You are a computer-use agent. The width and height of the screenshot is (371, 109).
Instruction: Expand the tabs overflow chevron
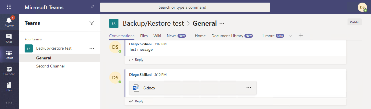tap(290, 36)
